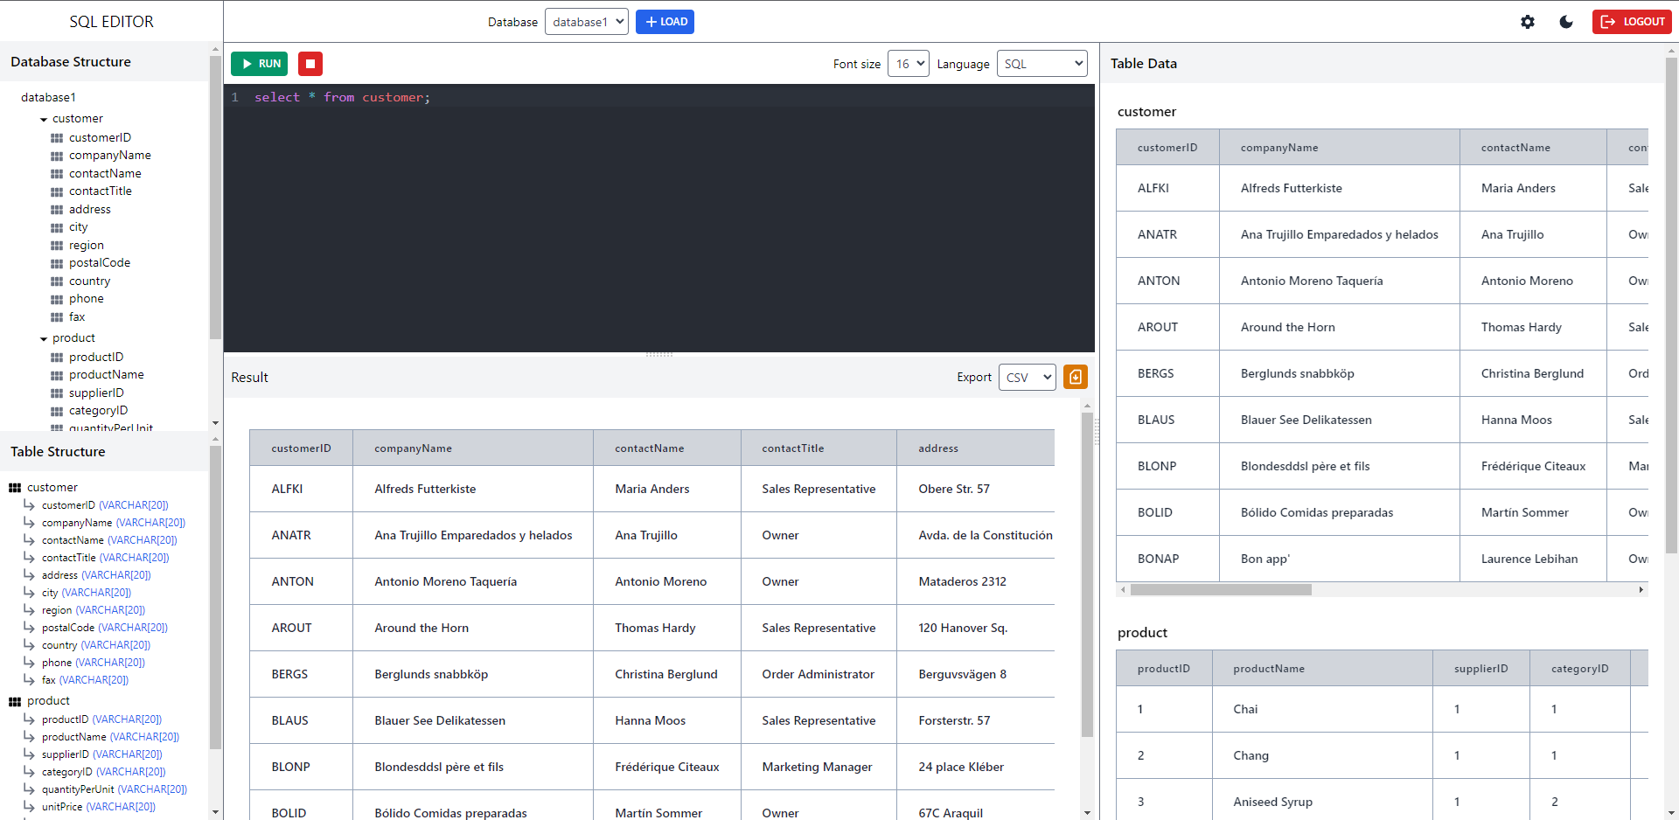The width and height of the screenshot is (1679, 820).
Task: Click 'Thomas Hardy' in Table Data
Action: [x=1521, y=327]
